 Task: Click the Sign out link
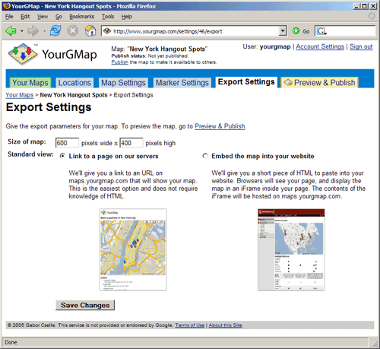click(361, 46)
